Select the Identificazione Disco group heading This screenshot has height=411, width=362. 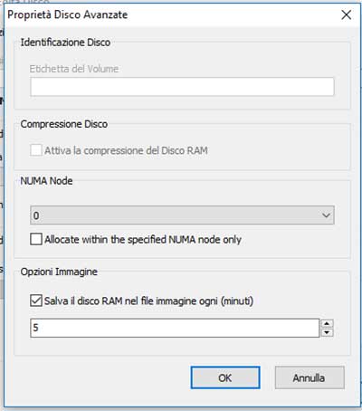(x=65, y=43)
